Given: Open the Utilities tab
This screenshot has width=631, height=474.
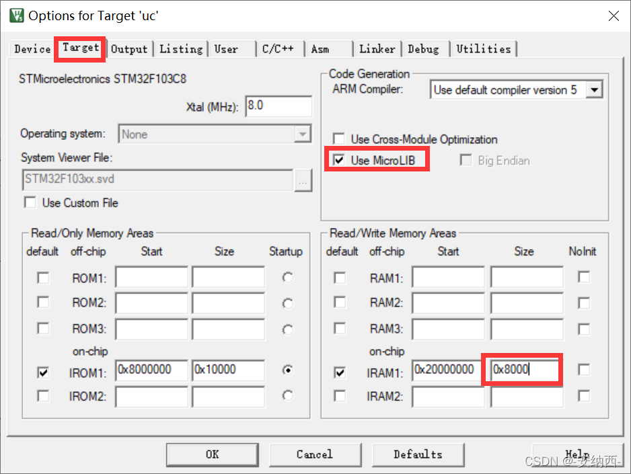Looking at the screenshot, I should 483,49.
